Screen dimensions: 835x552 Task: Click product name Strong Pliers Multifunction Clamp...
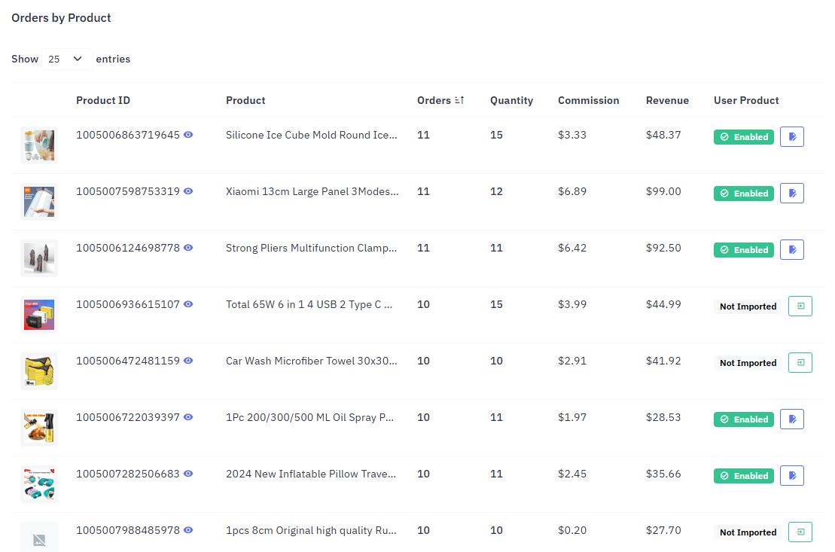pyautogui.click(x=311, y=248)
